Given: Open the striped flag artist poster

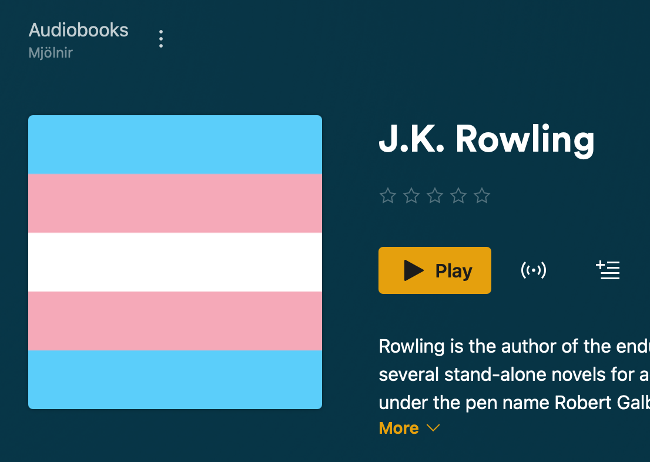Looking at the screenshot, I should click(175, 262).
